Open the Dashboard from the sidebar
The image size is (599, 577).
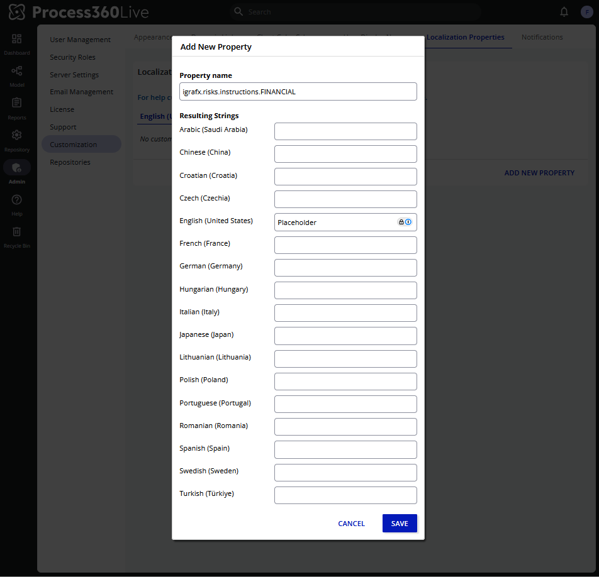16,39
